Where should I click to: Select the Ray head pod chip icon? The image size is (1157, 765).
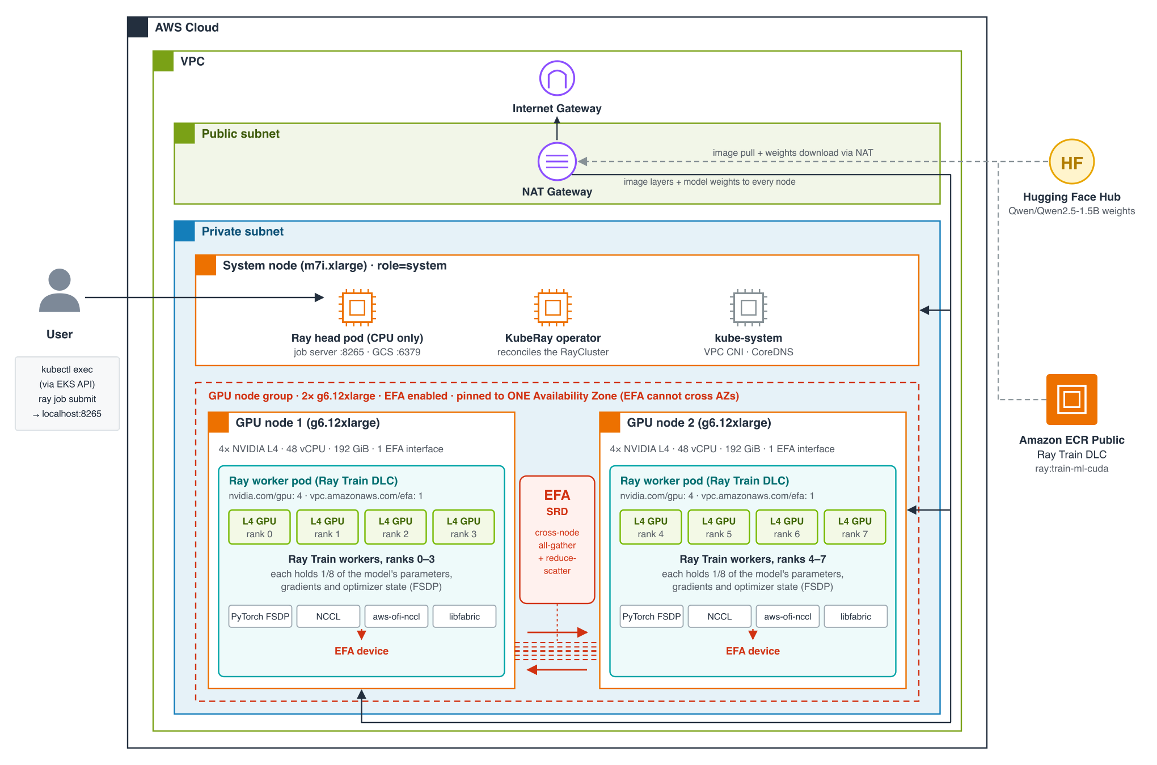click(357, 308)
